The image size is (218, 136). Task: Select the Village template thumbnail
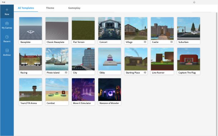point(136,29)
